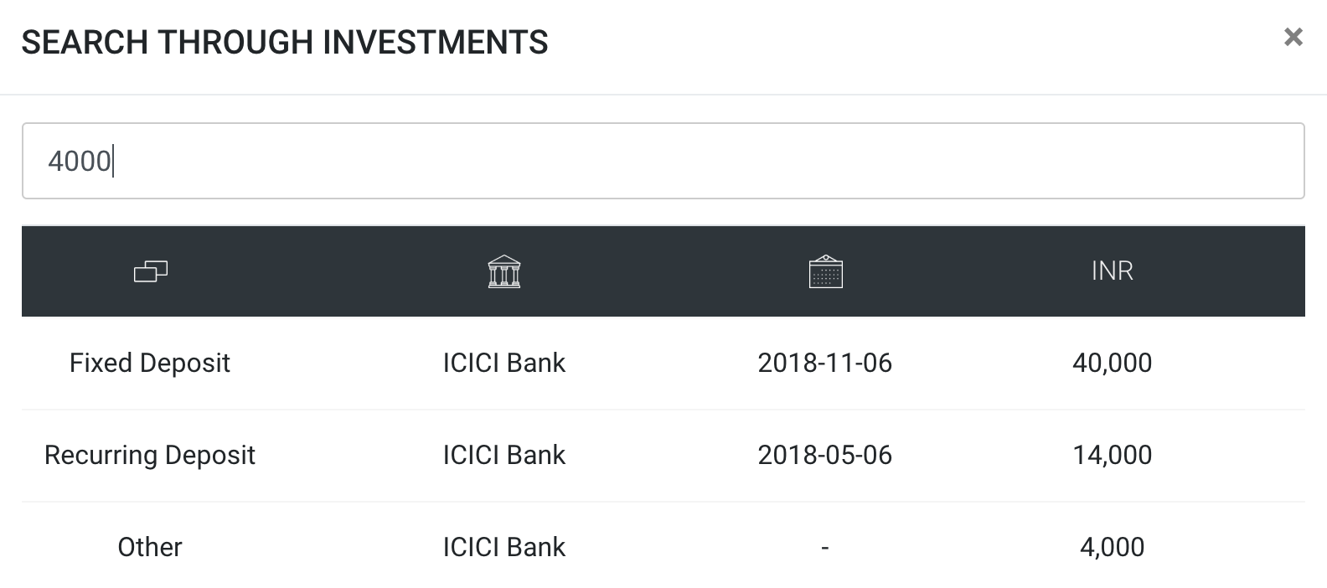
Task: Click the Search Through Investments title
Action: [285, 42]
